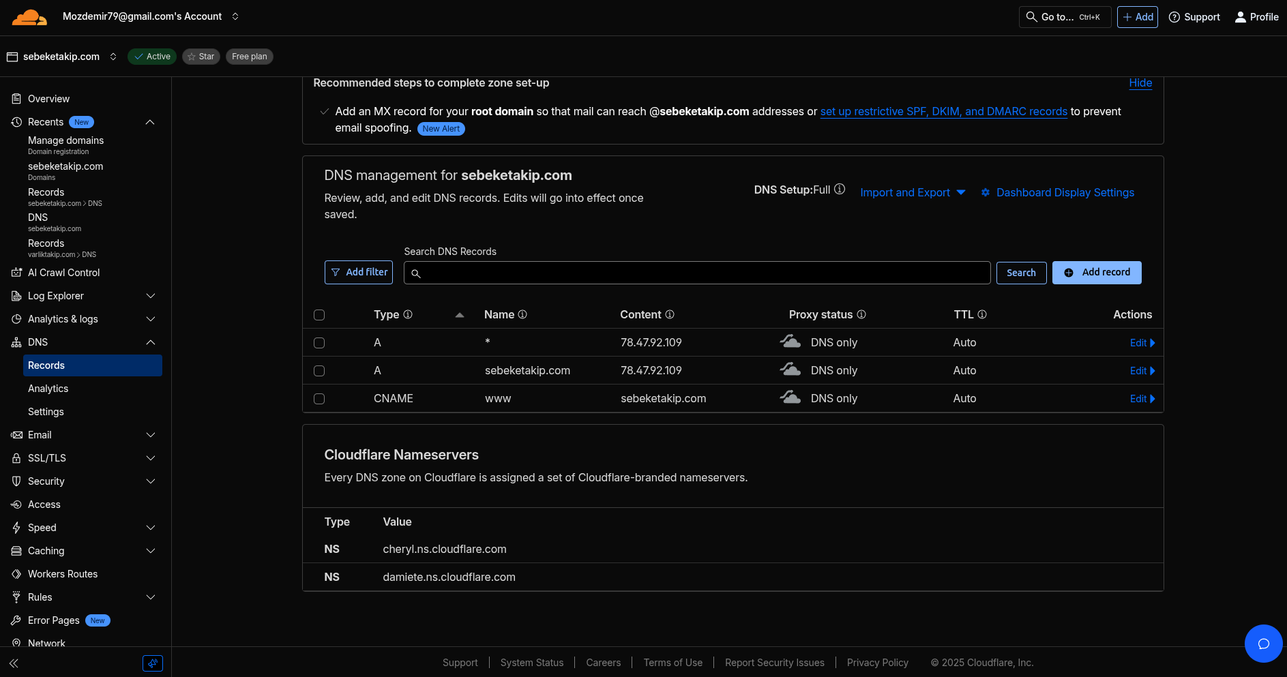Open the account switcher dropdown

[235, 16]
